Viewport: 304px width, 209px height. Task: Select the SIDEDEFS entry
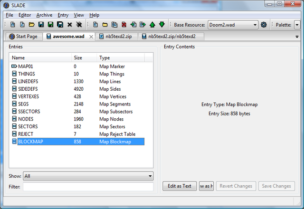pyautogui.click(x=28, y=89)
